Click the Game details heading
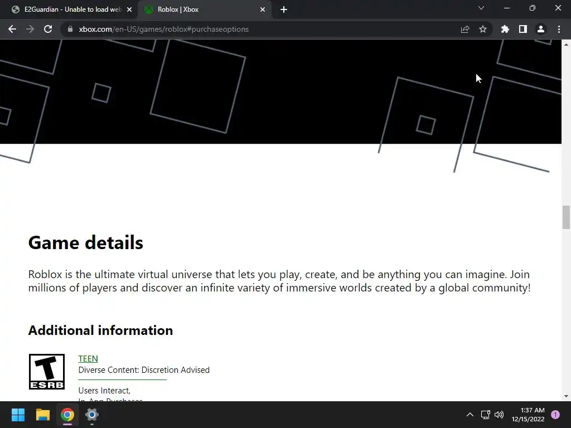571x428 pixels. click(85, 242)
